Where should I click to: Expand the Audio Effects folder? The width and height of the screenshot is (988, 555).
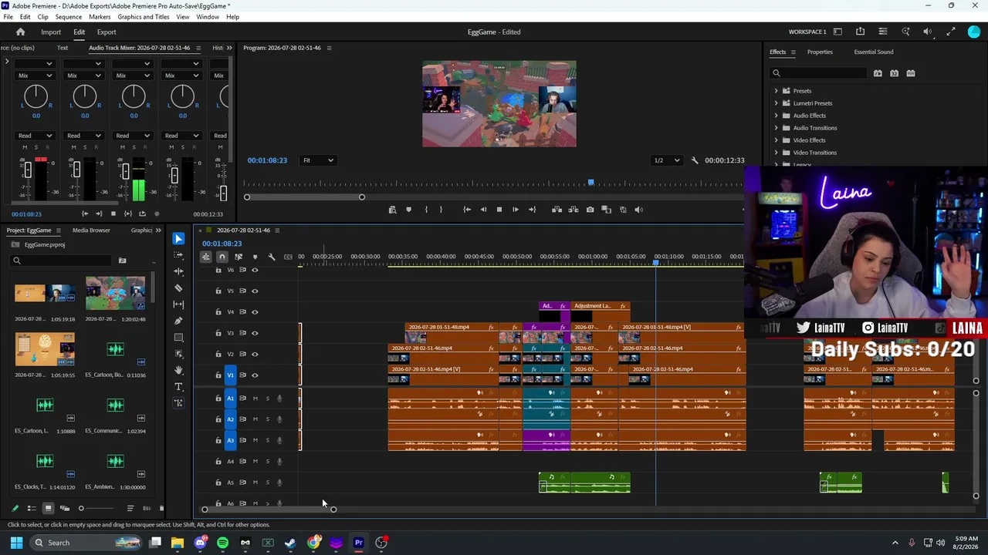pos(777,116)
